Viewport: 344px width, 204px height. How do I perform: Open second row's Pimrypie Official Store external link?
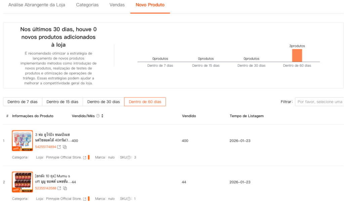(x=85, y=199)
